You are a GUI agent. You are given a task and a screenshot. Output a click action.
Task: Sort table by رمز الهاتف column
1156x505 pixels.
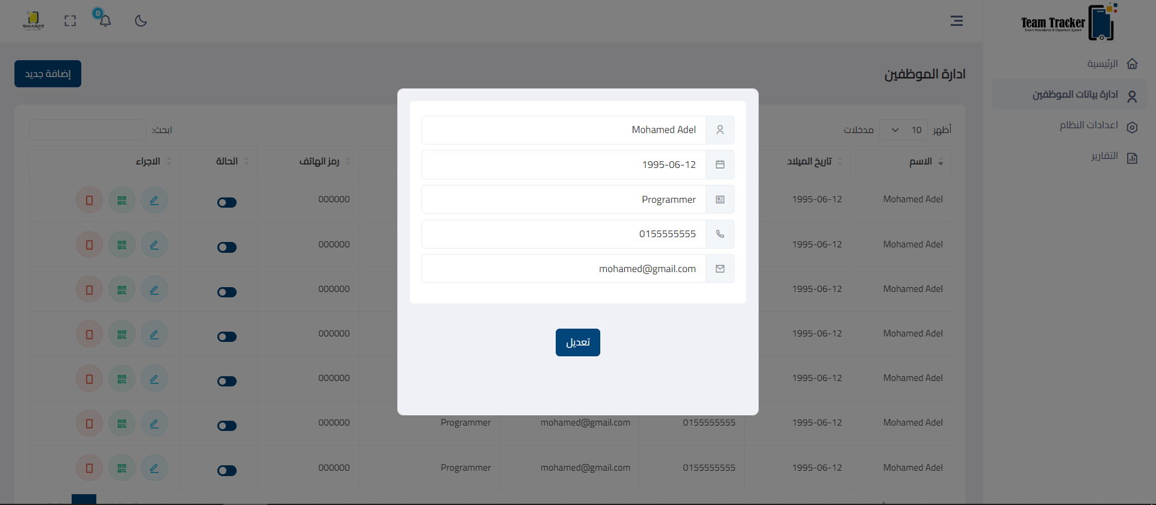pyautogui.click(x=308, y=161)
